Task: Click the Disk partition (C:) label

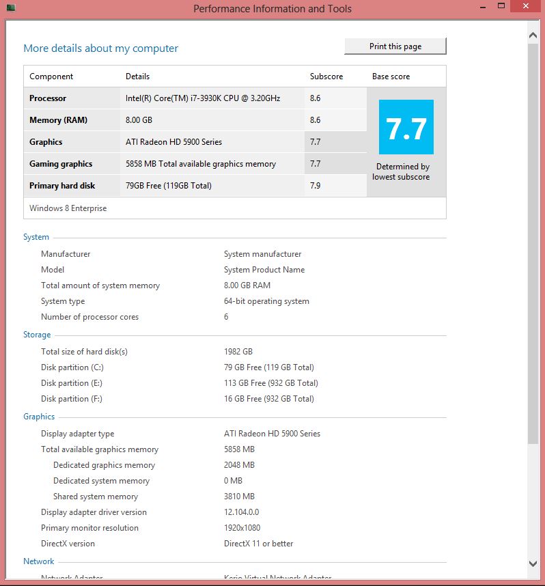Action: (72, 367)
